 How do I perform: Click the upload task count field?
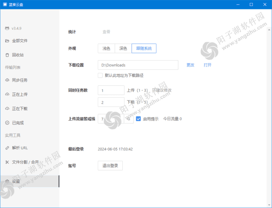(111, 90)
